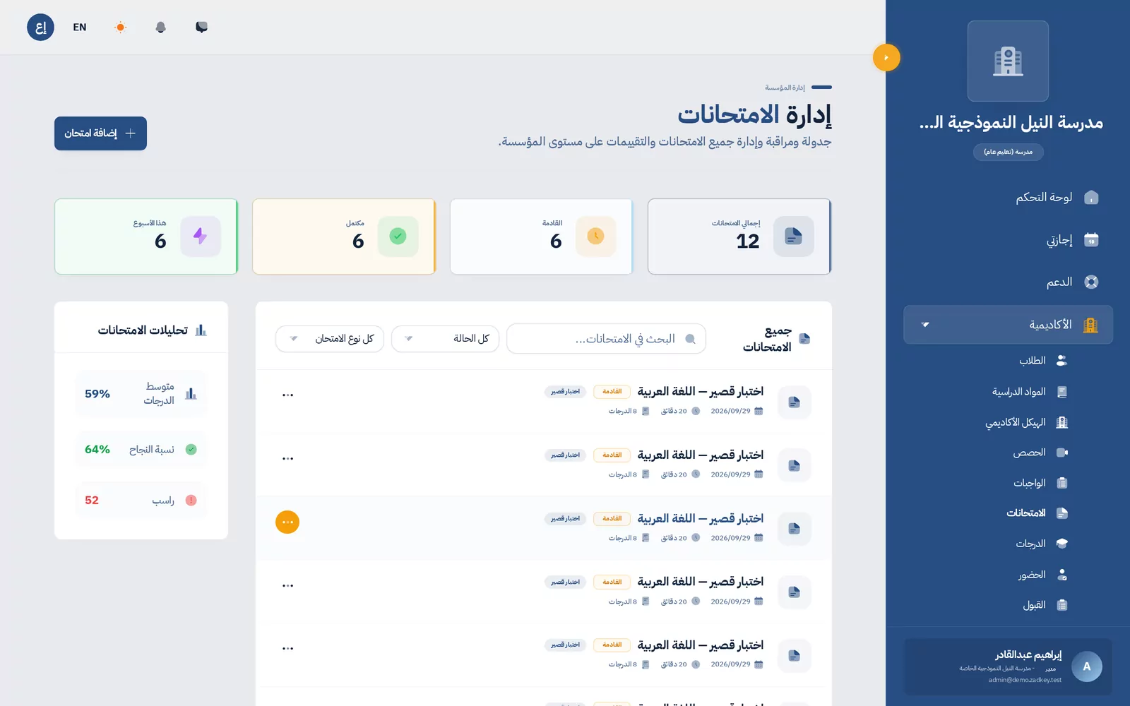
Task: Click the إضافة امتحان button
Action: click(100, 133)
